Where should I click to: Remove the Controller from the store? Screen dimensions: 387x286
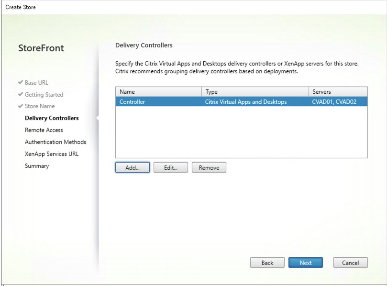pyautogui.click(x=209, y=167)
